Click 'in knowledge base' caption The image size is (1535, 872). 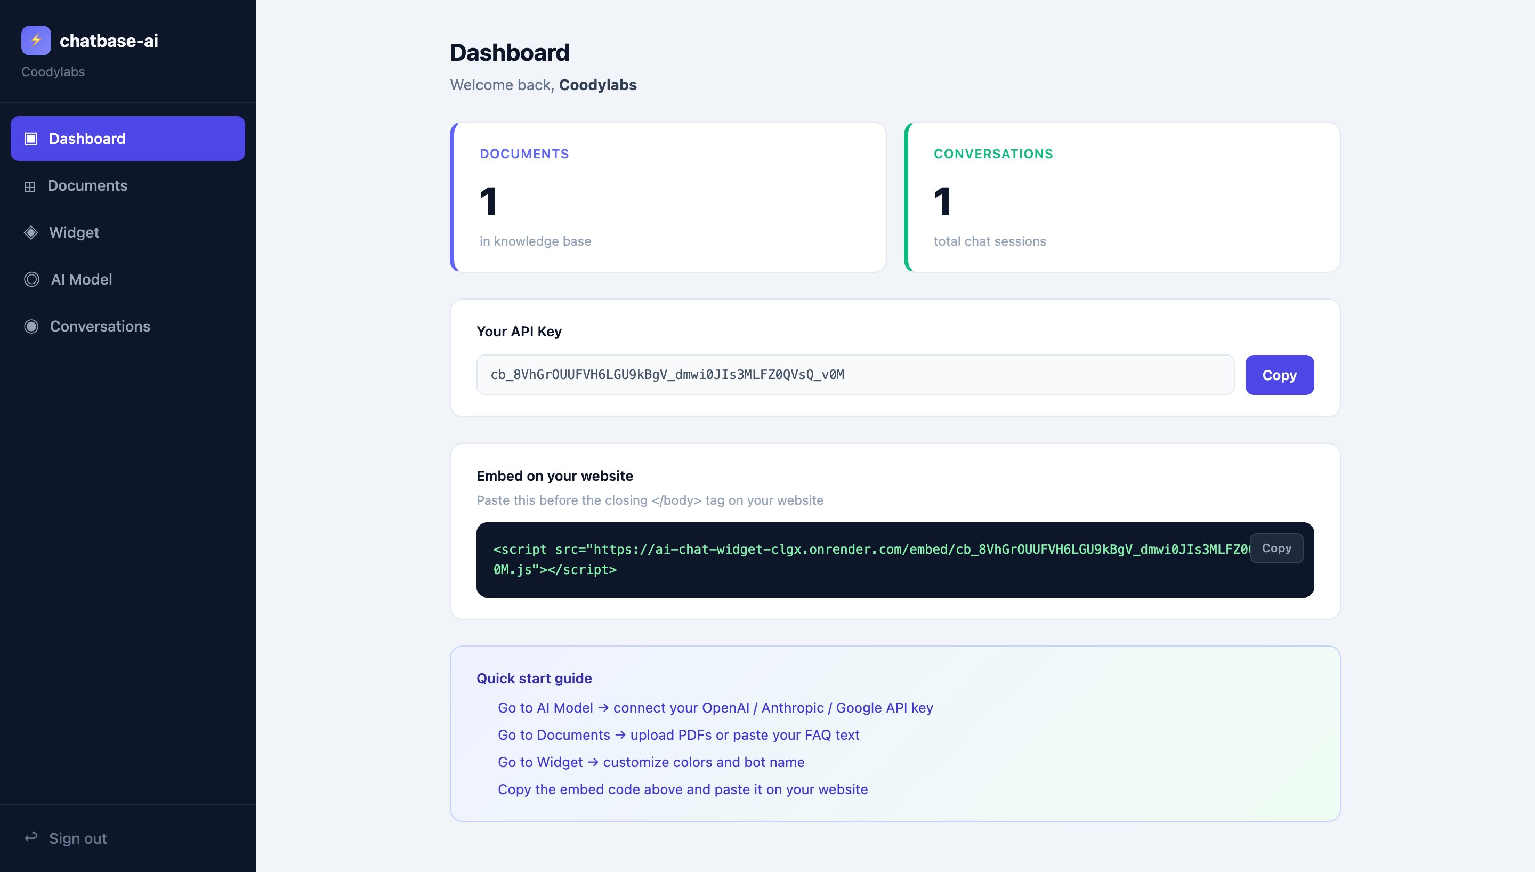tap(535, 241)
